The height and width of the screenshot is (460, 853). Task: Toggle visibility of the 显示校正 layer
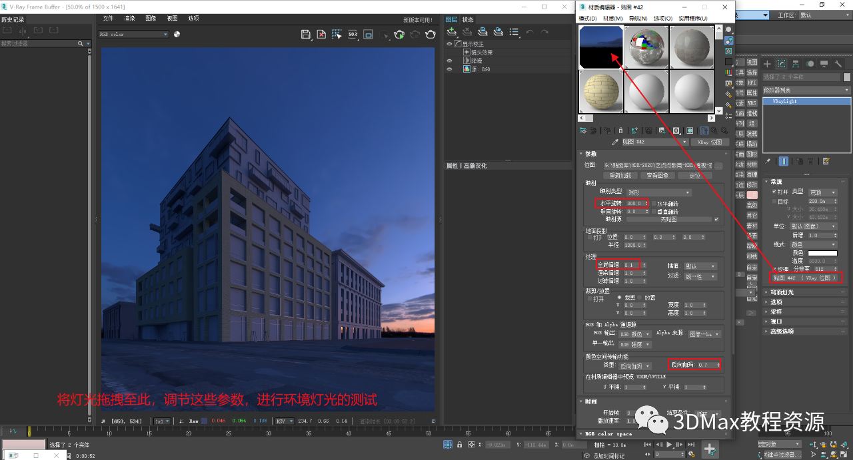click(448, 44)
